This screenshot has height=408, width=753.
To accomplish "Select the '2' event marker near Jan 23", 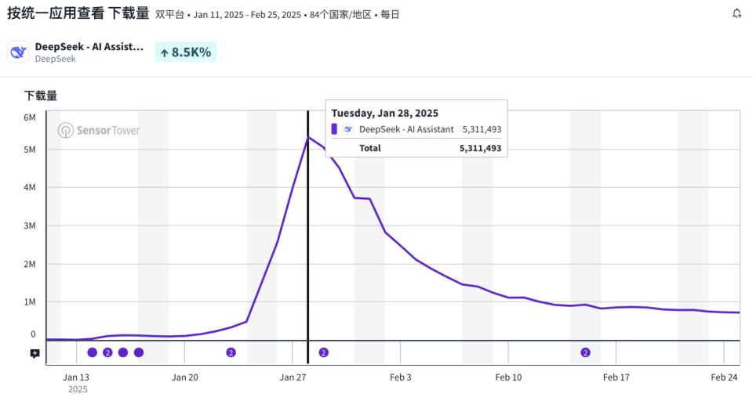I will 231,352.
